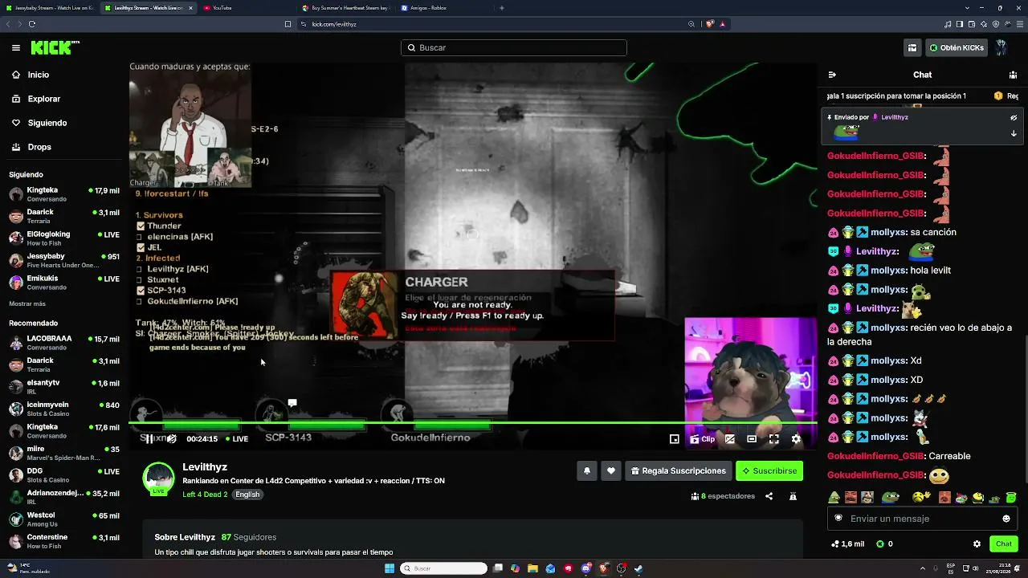Select the English language tag
The image size is (1028, 578).
click(x=247, y=495)
